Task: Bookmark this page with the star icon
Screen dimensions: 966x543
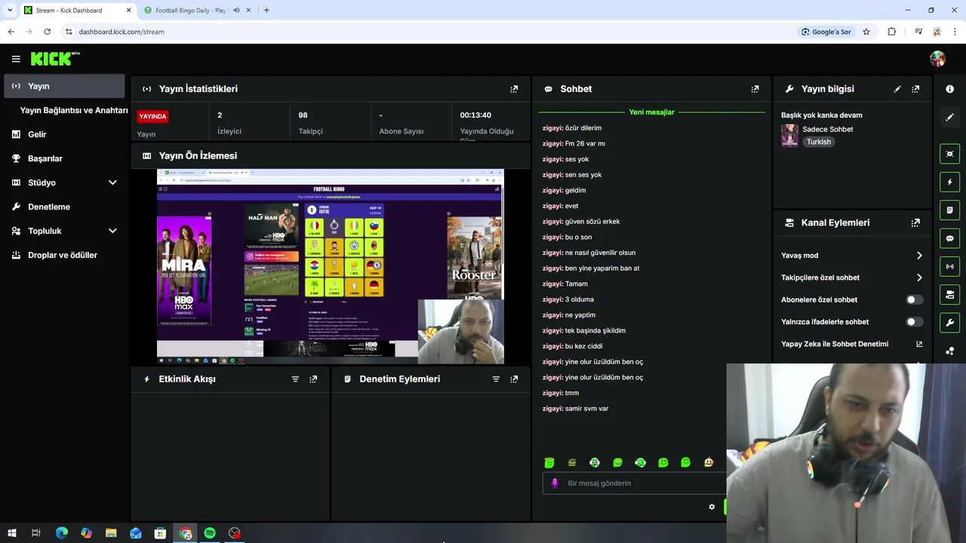Action: [866, 32]
